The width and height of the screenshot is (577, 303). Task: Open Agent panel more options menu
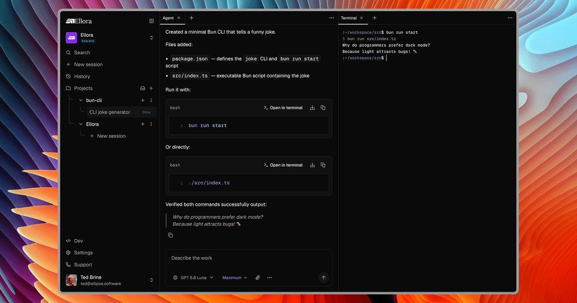331,18
